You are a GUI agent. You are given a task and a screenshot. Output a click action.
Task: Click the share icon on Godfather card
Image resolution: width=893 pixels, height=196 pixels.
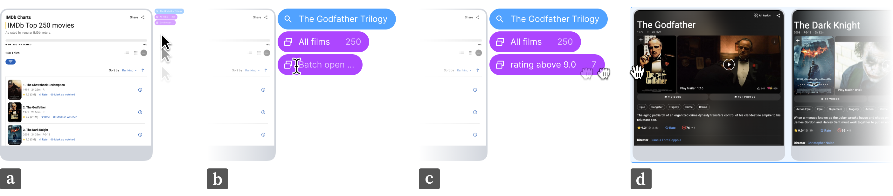tap(778, 16)
